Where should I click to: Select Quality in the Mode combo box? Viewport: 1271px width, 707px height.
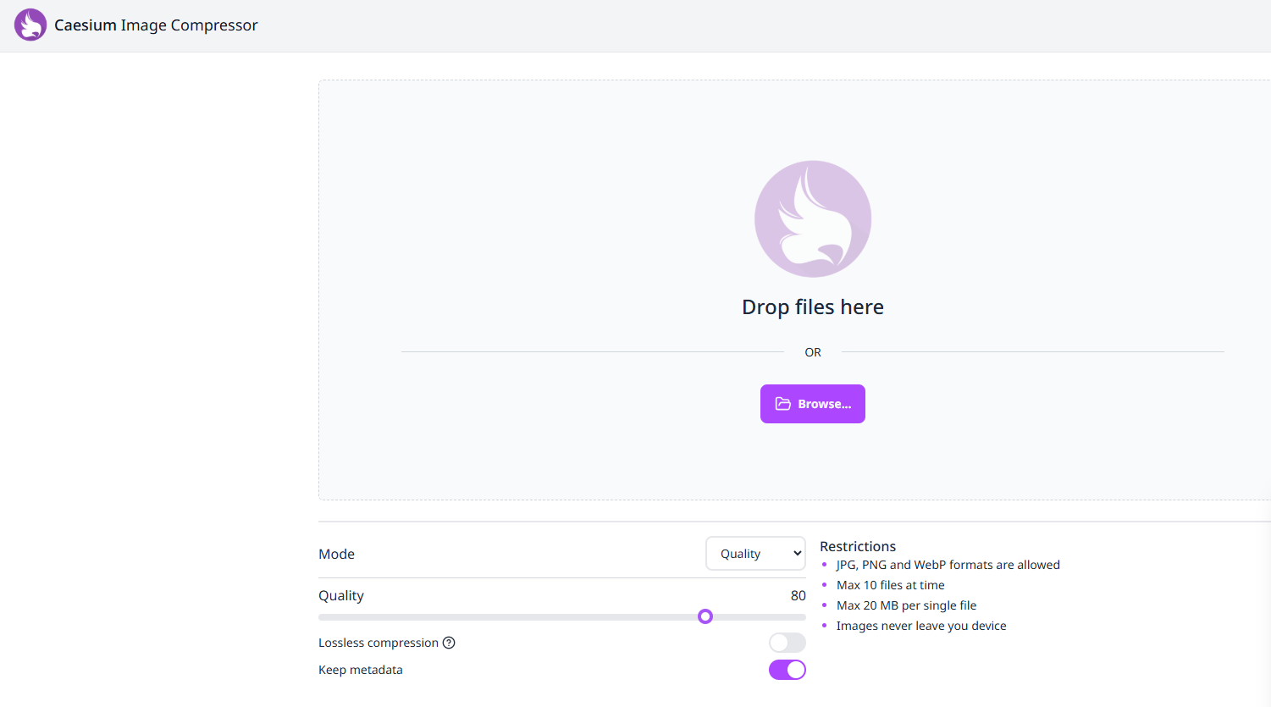tap(755, 553)
